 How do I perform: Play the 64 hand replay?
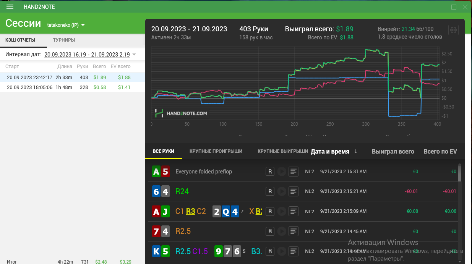pos(282,191)
